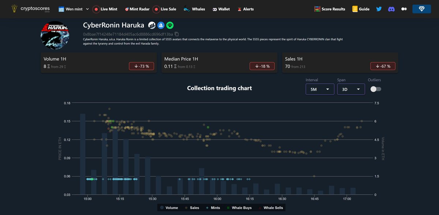
Task: Open the Wallet page
Action: coord(221,9)
